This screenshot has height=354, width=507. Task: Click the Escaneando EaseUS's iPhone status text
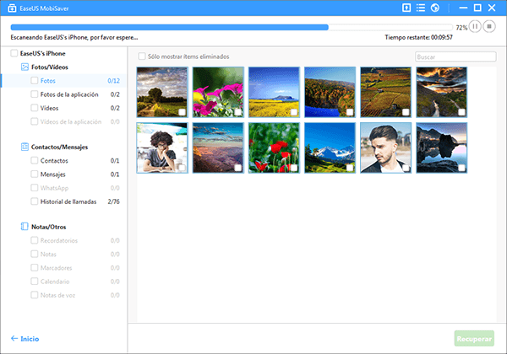pos(74,37)
